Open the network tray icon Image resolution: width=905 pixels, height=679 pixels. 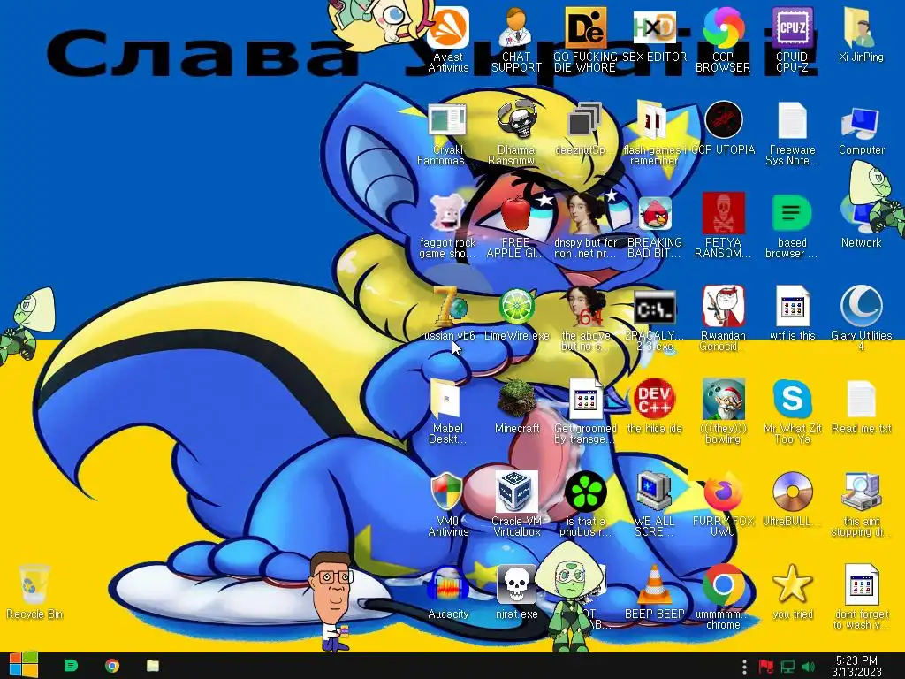tap(787, 667)
